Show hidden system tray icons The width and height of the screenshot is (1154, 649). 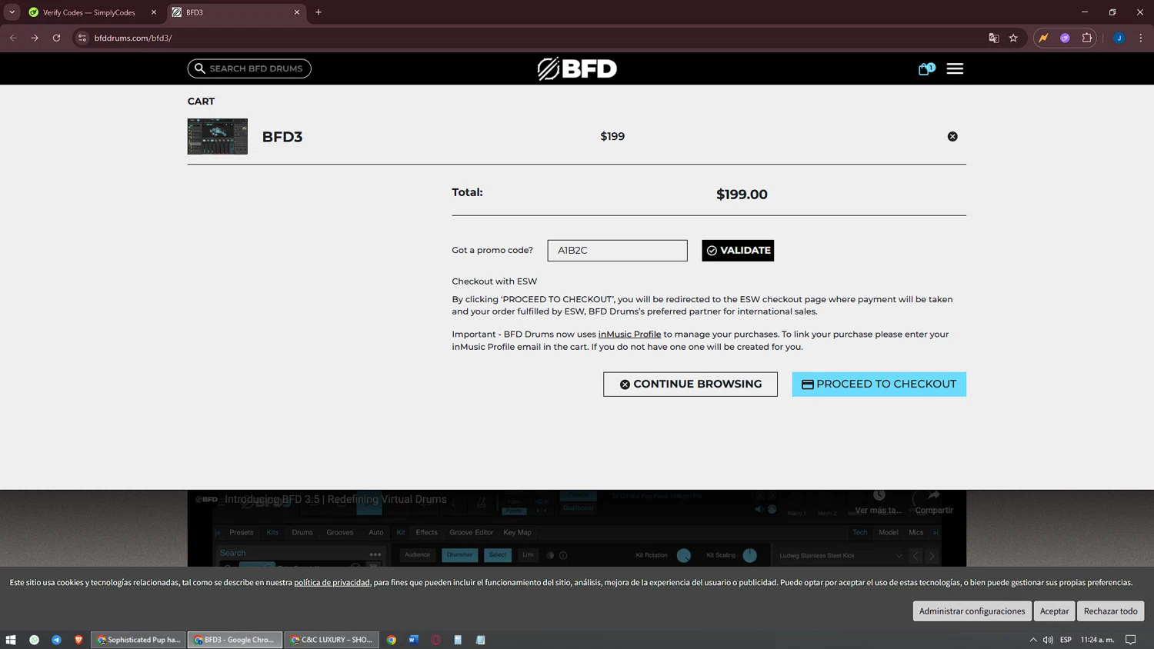pos(1033,640)
